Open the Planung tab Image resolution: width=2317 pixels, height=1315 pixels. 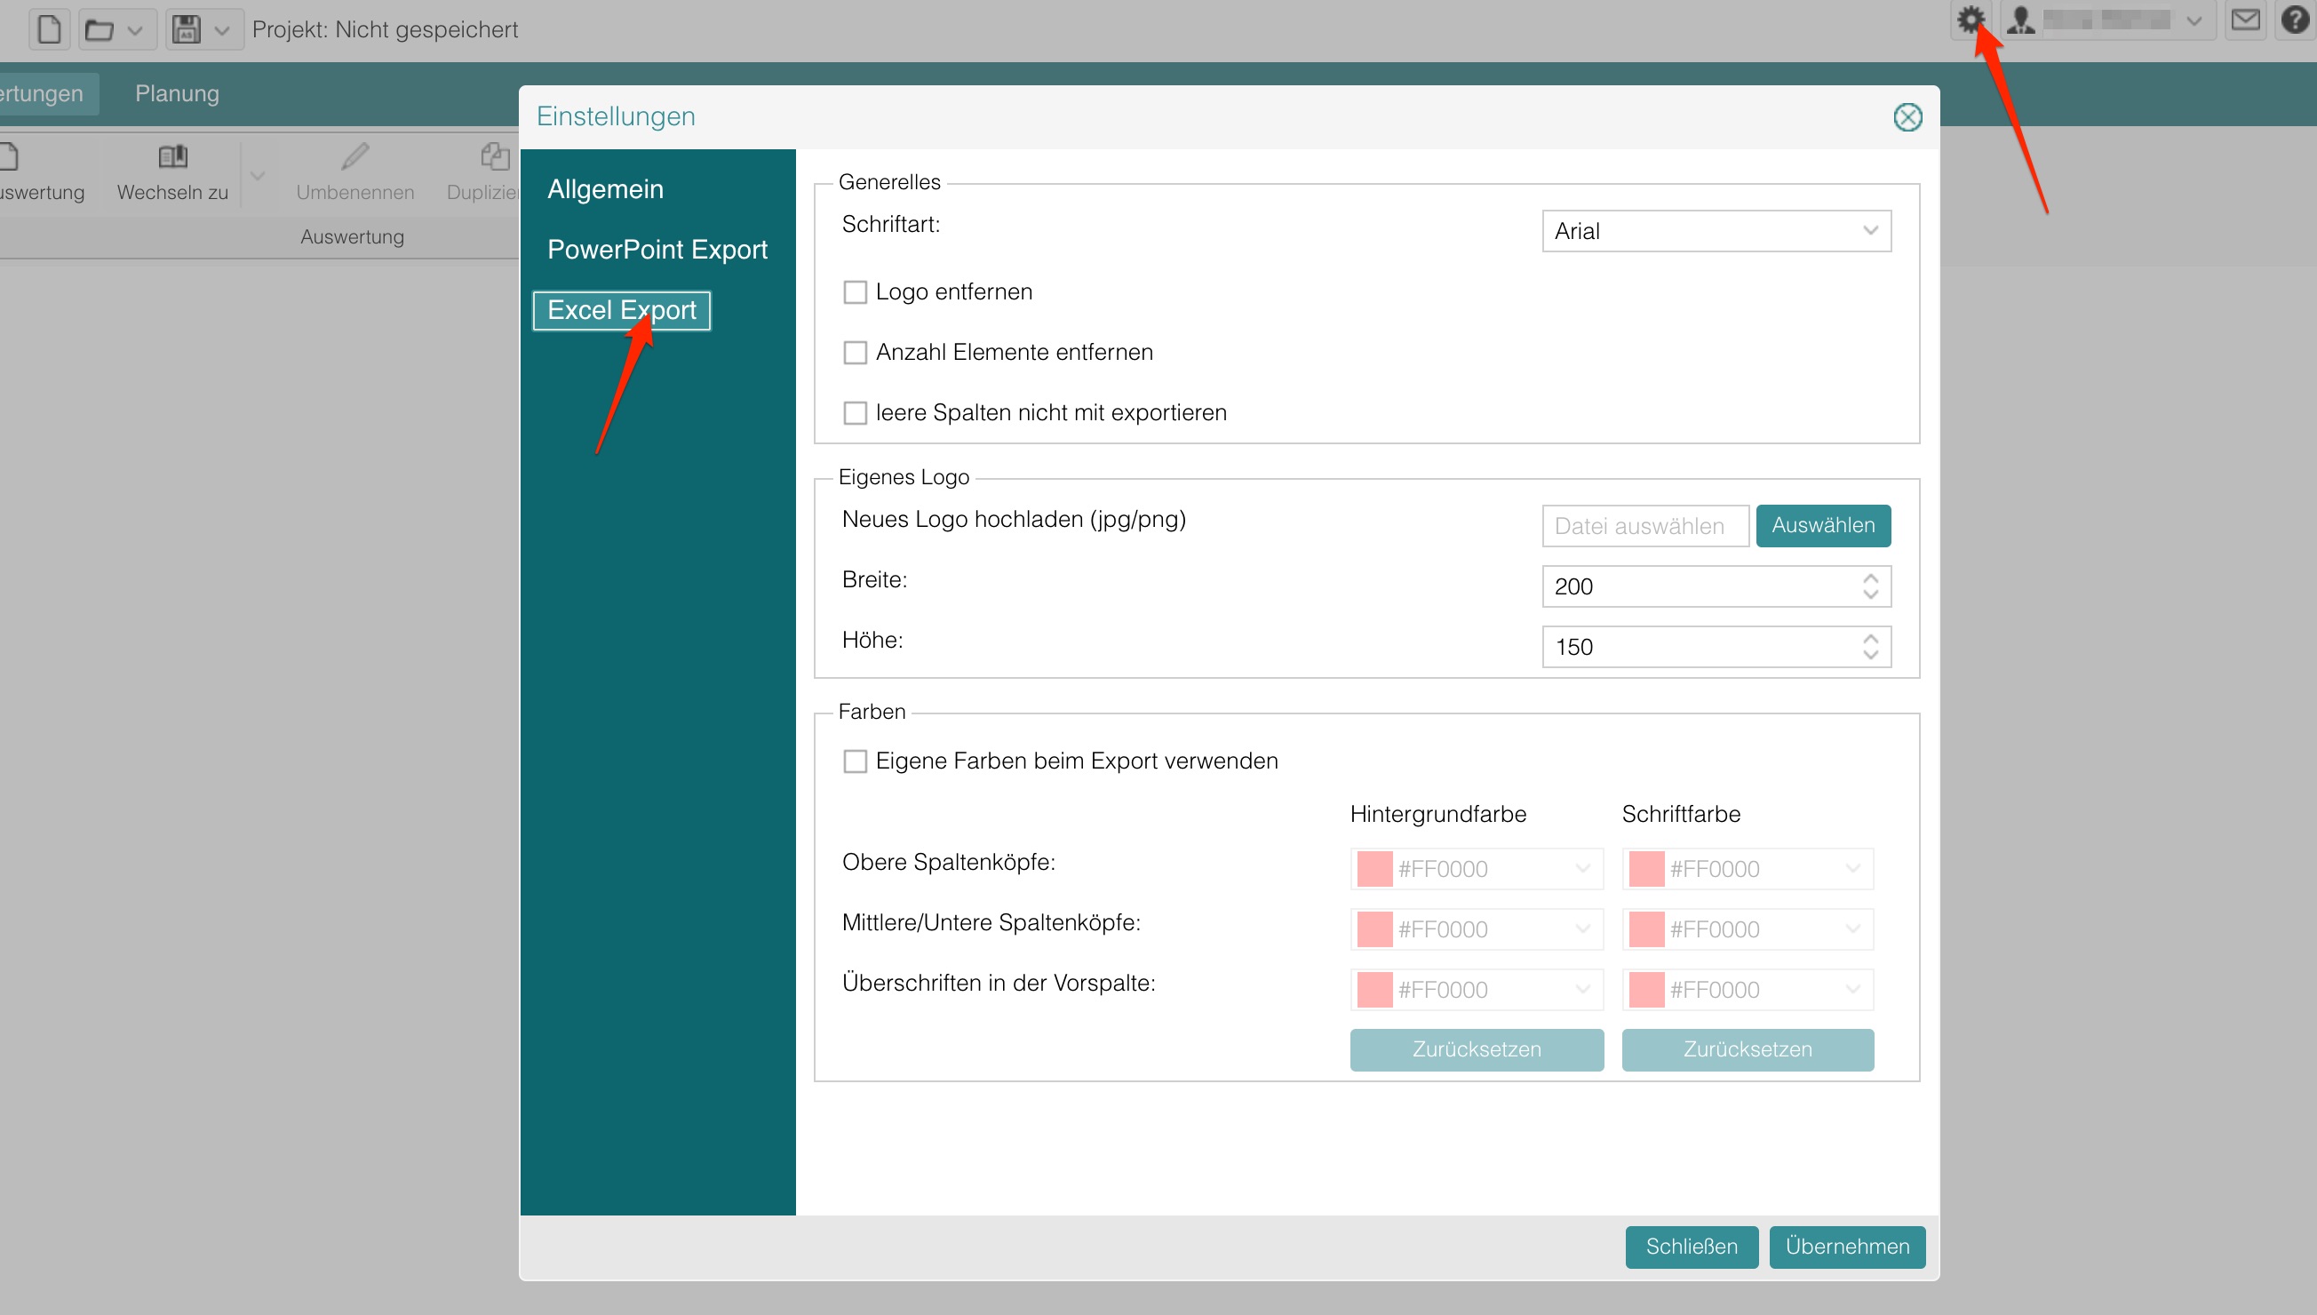point(176,93)
